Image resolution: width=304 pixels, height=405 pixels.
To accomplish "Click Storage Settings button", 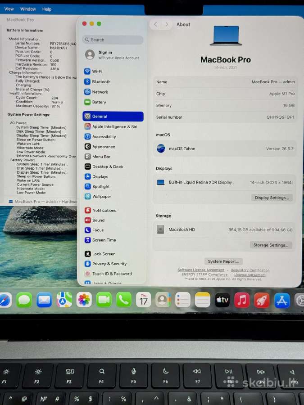I will [x=271, y=245].
